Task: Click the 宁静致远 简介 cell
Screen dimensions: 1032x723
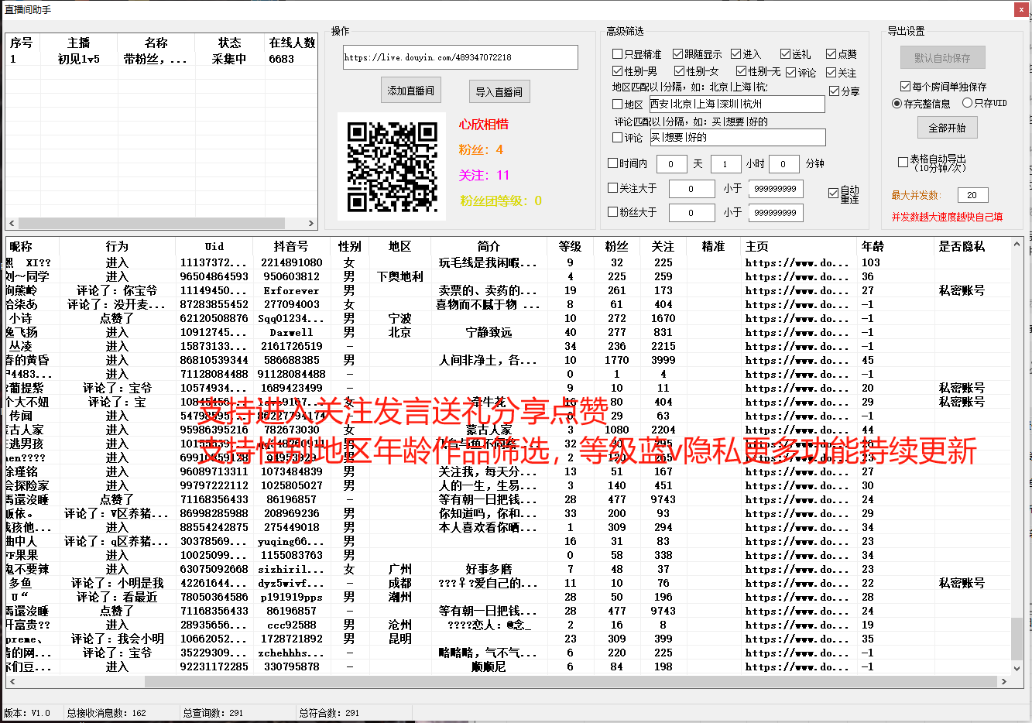Action: [489, 332]
